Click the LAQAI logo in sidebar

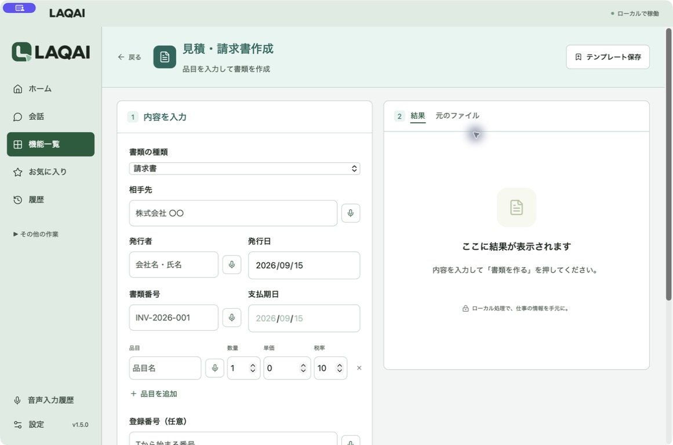point(50,52)
